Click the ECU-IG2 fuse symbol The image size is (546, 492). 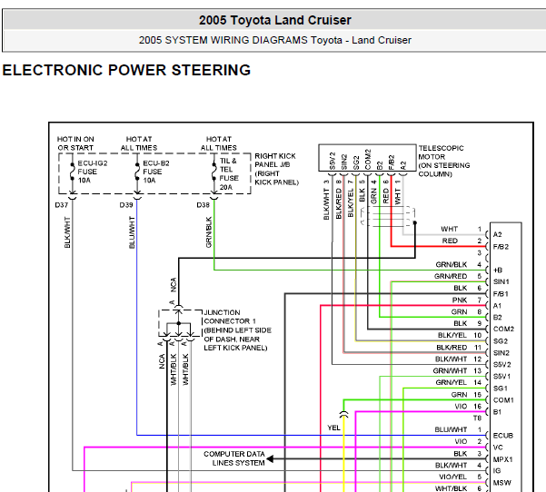click(73, 172)
